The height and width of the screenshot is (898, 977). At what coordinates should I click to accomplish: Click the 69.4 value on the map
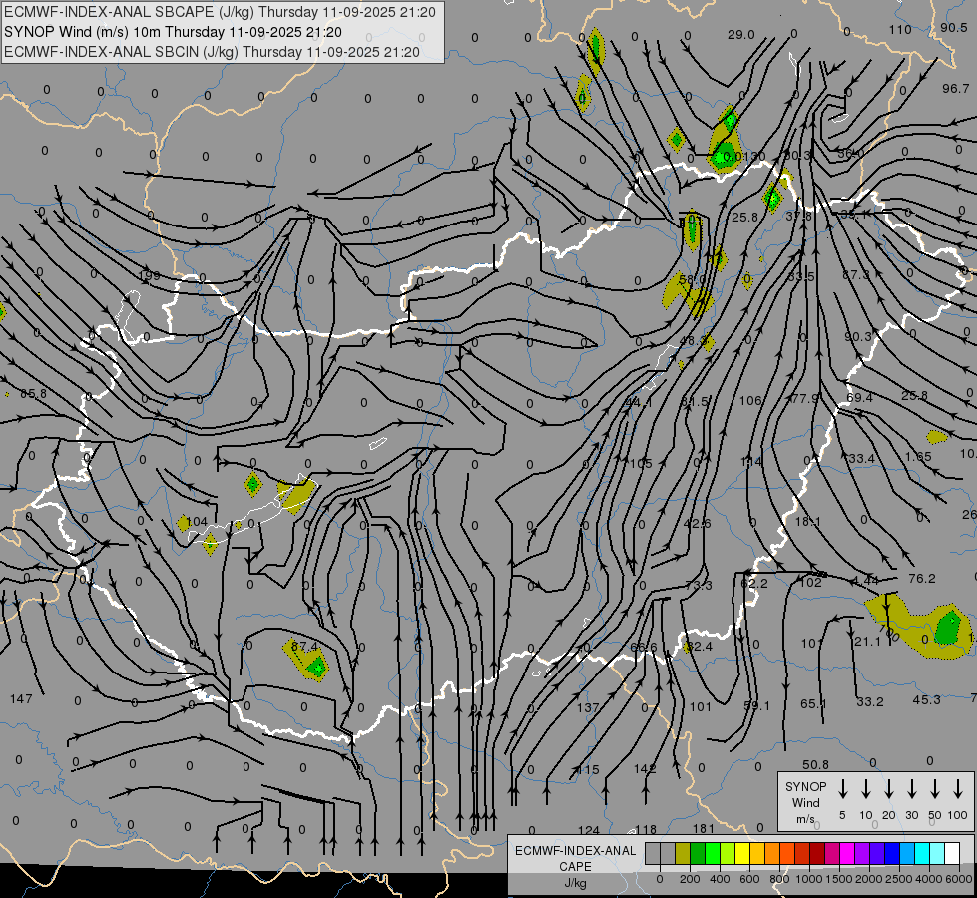coord(860,397)
